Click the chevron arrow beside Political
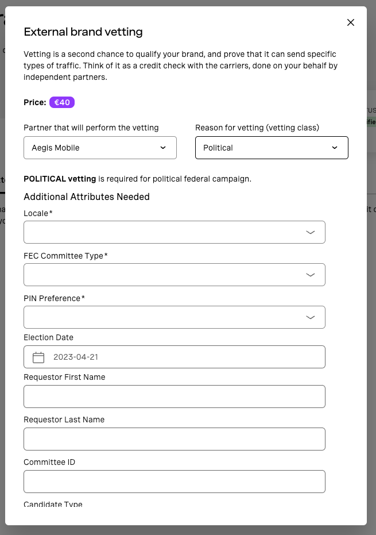Image resolution: width=376 pixels, height=535 pixels. tap(335, 148)
